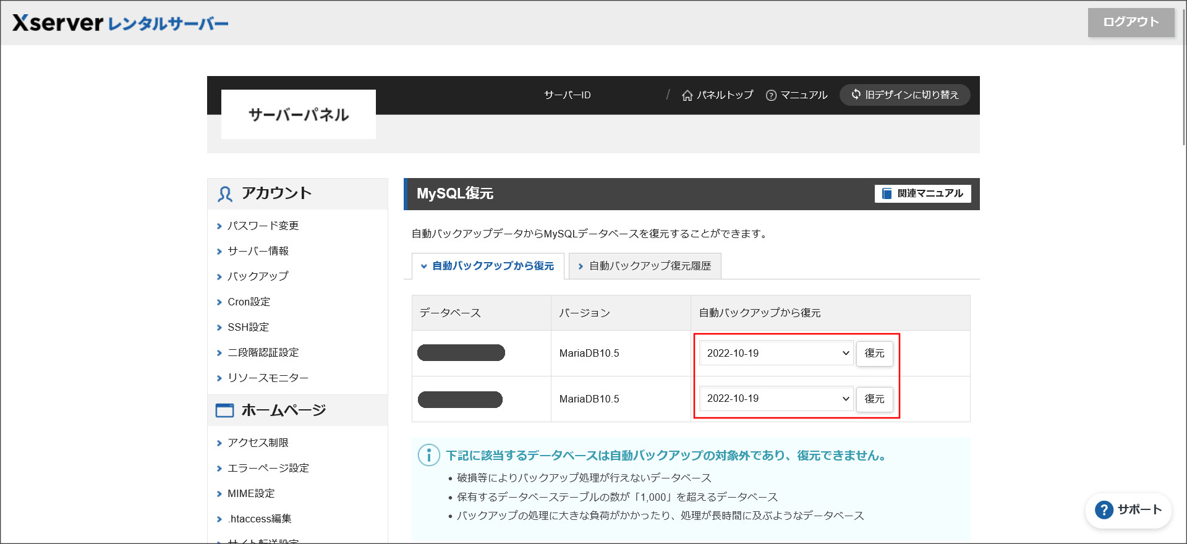The width and height of the screenshot is (1187, 544).
Task: Click the window icon beside ホームページ
Action: tap(224, 410)
